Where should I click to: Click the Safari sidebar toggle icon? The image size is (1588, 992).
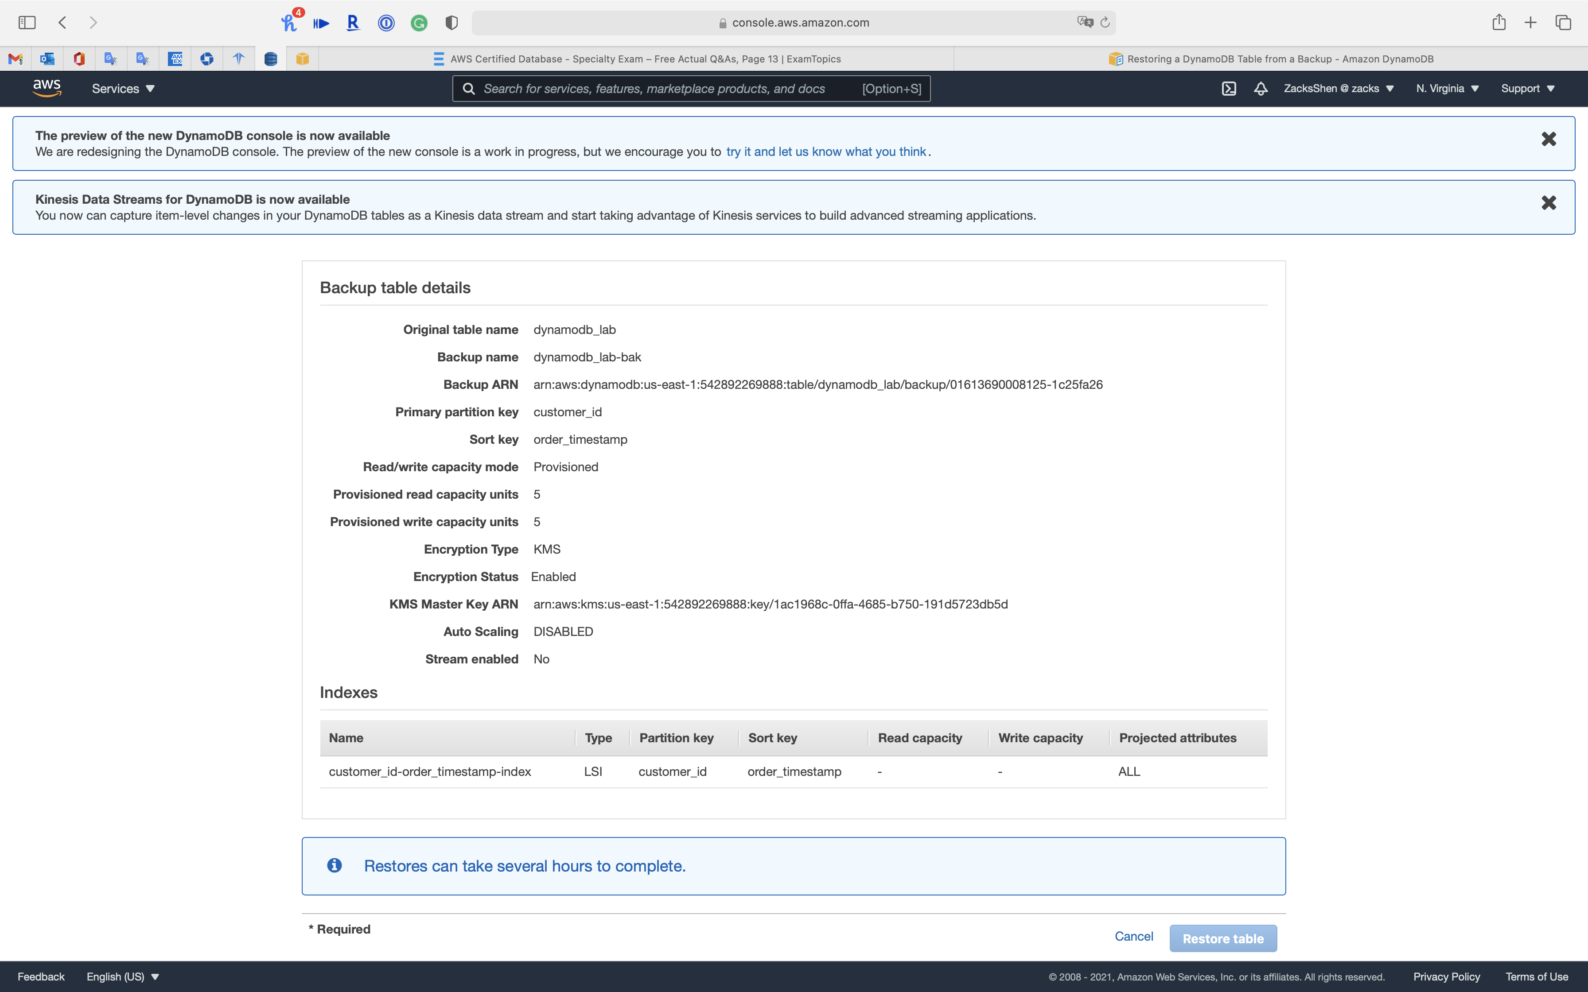click(27, 22)
